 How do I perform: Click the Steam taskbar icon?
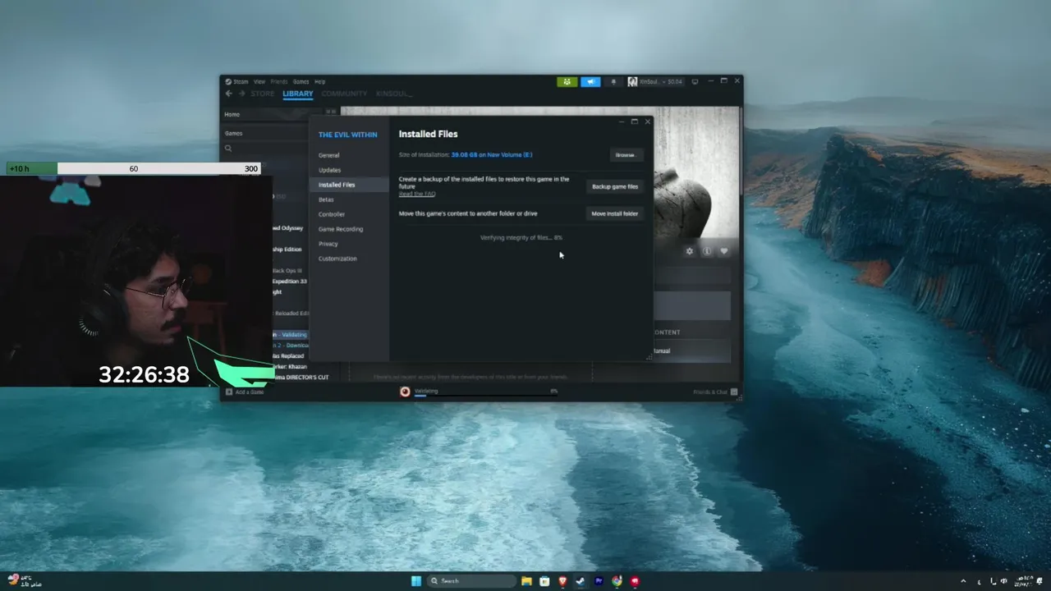click(x=581, y=581)
